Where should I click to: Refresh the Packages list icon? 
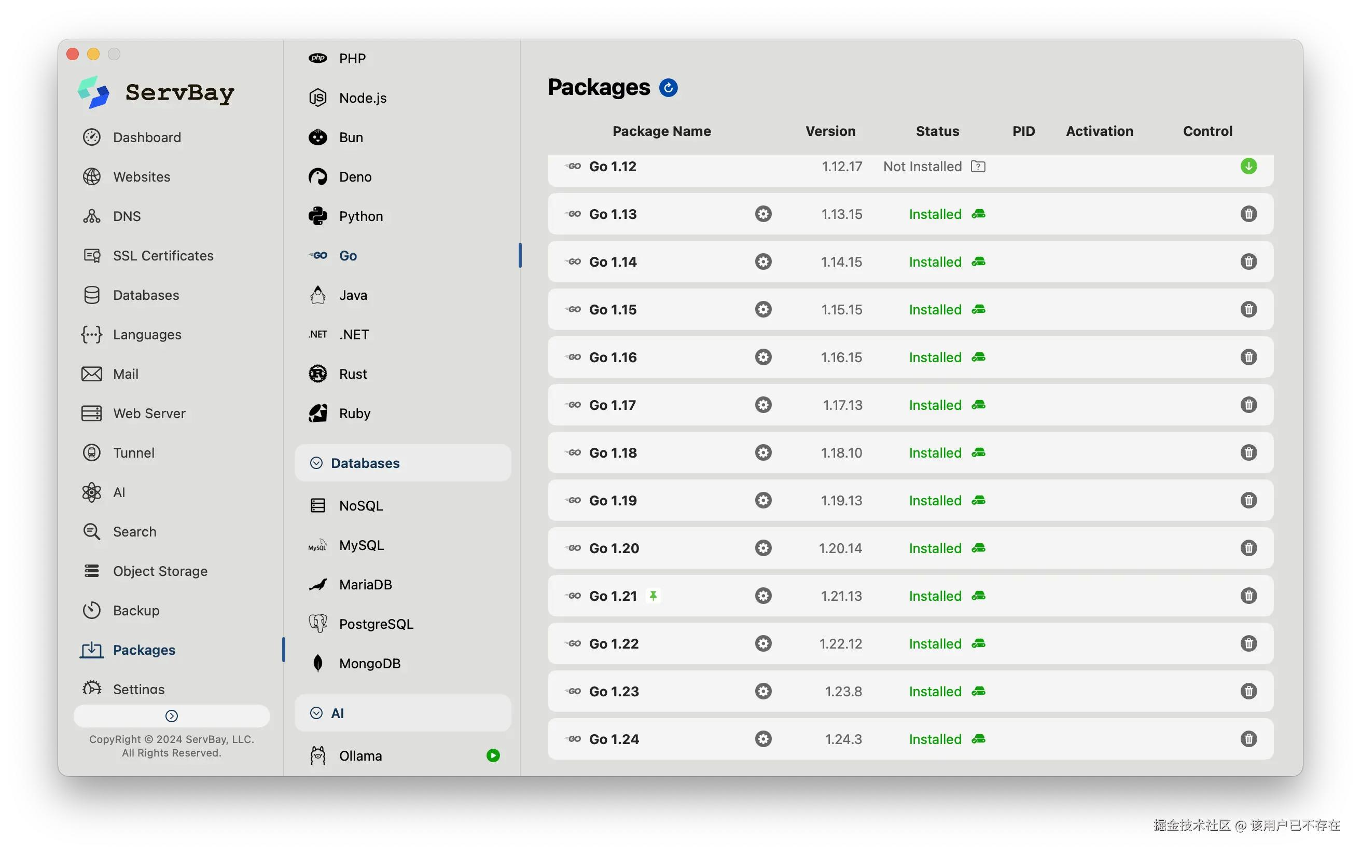668,88
